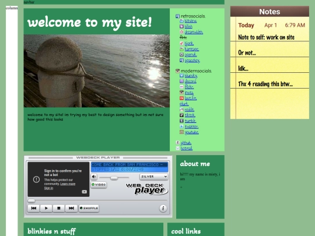Open the github link
Image resolution: width=315 pixels, height=236 pixels.
pos(186,143)
